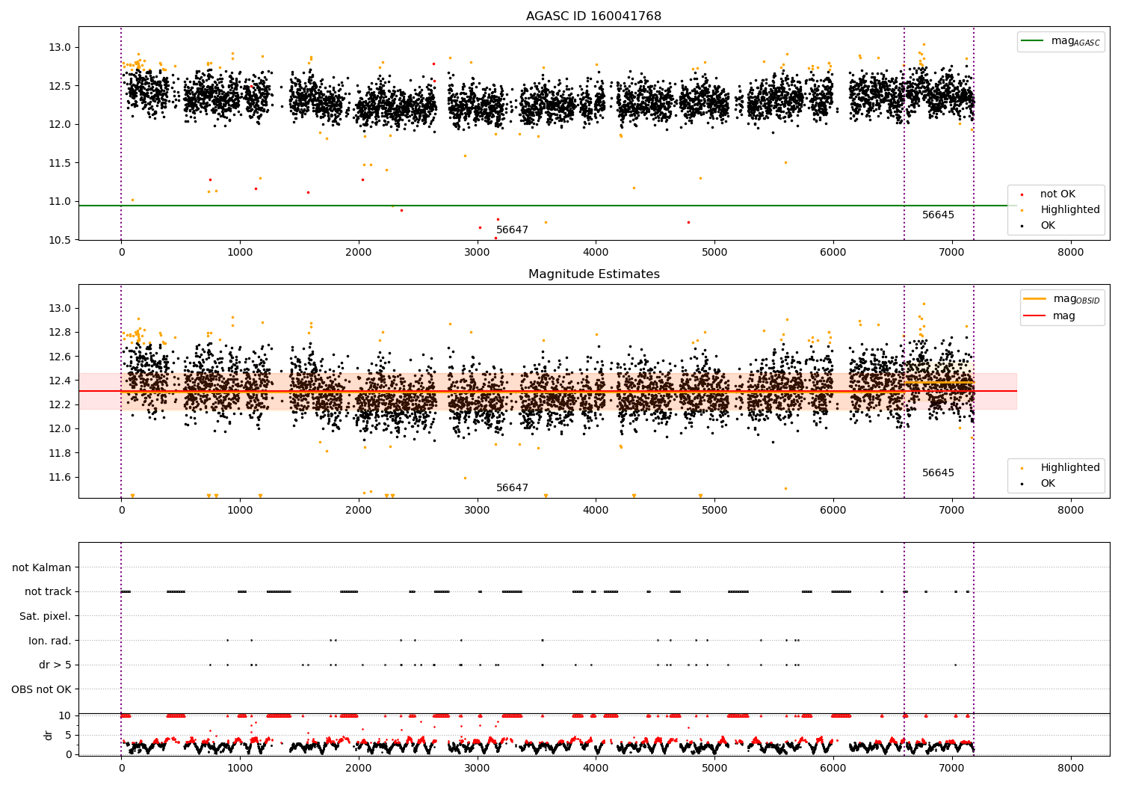This screenshot has height=785, width=1121.
Task: Click the '3000' x-tick under the top plot
Action: [x=477, y=253]
